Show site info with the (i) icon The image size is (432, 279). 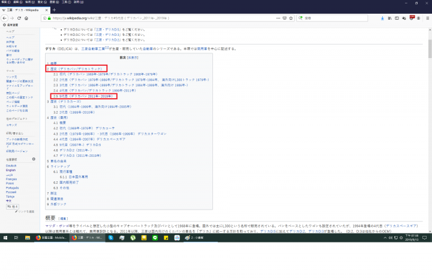point(44,18)
